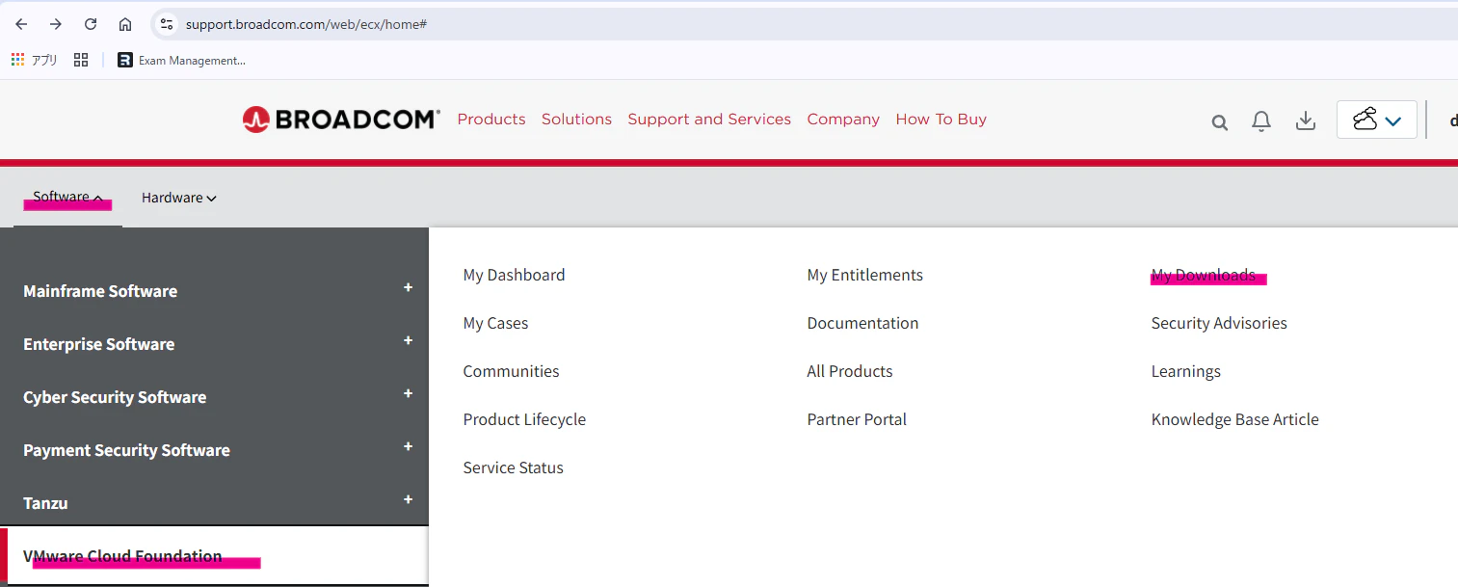Open the Solutions menu
The width and height of the screenshot is (1458, 587).
coord(576,120)
